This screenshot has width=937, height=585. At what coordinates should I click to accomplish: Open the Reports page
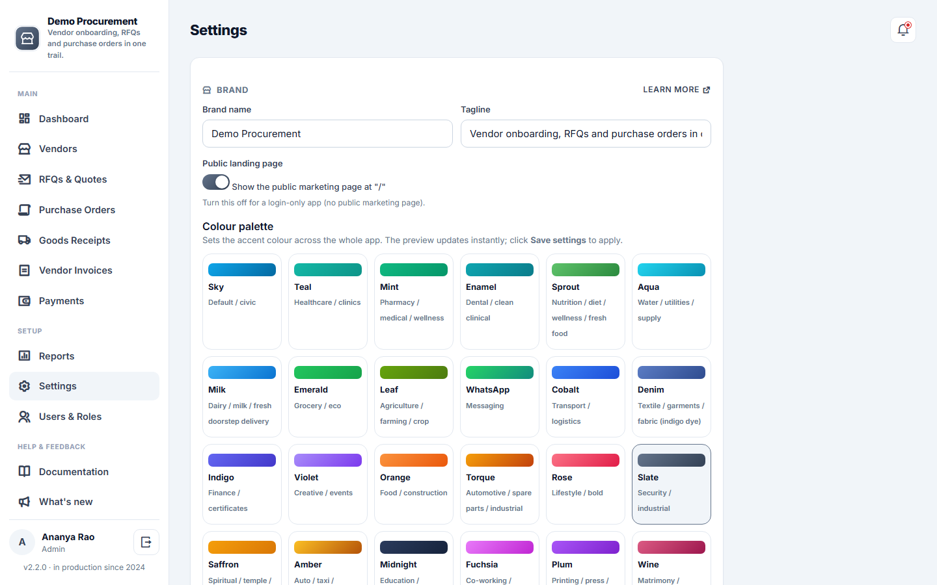pos(84,356)
